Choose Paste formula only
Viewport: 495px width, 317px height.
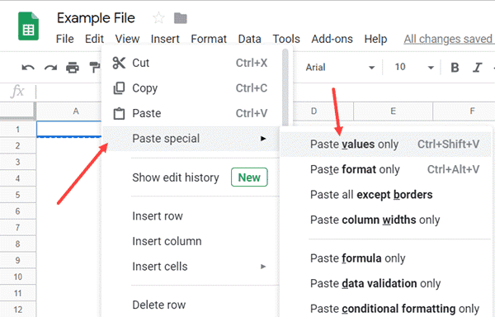click(x=386, y=258)
